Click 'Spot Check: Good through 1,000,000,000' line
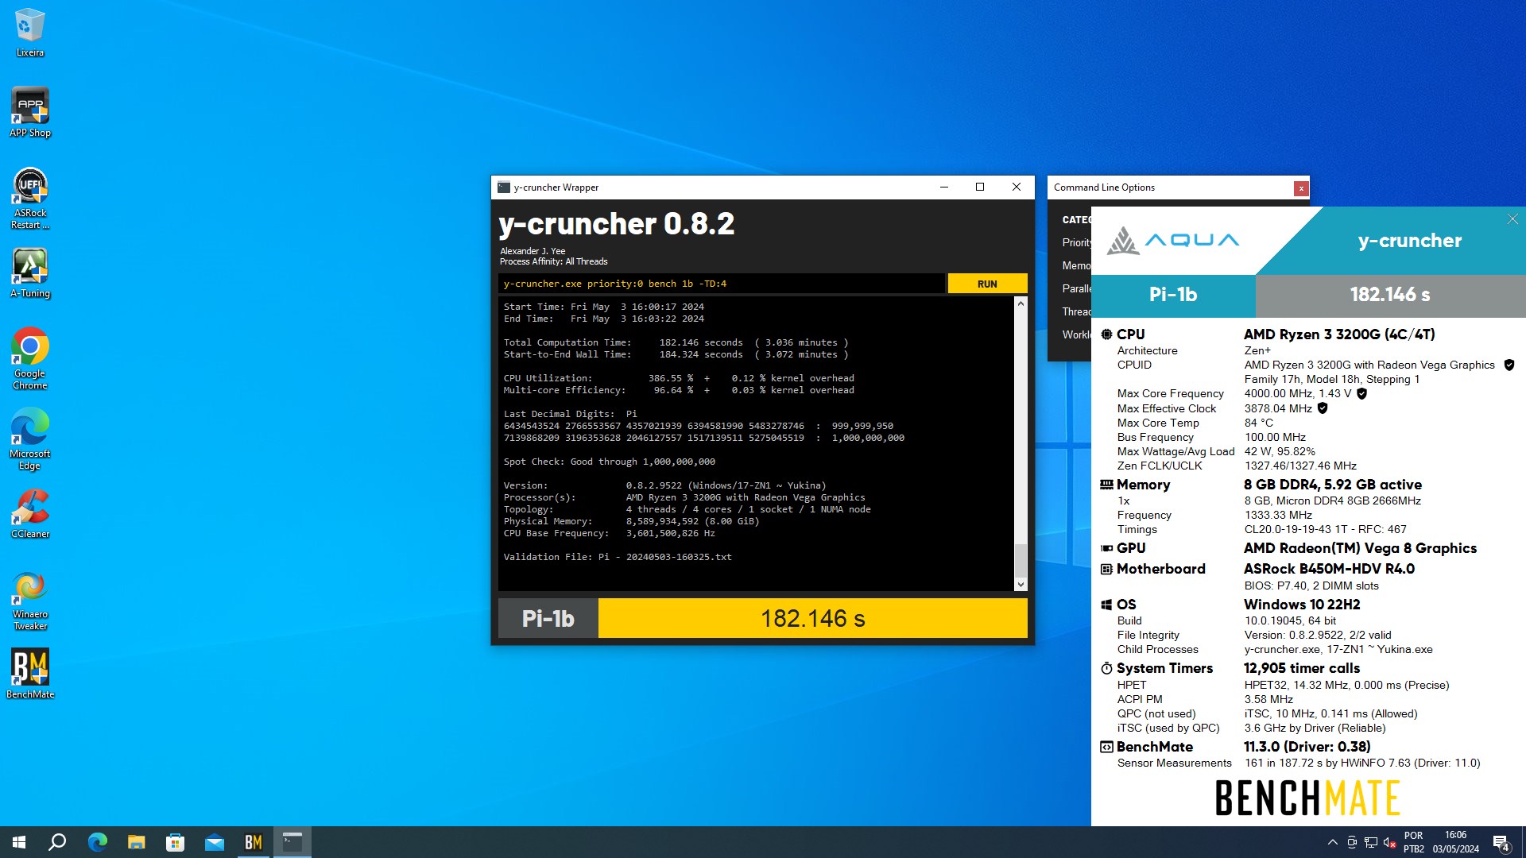The height and width of the screenshot is (858, 1526). (610, 462)
